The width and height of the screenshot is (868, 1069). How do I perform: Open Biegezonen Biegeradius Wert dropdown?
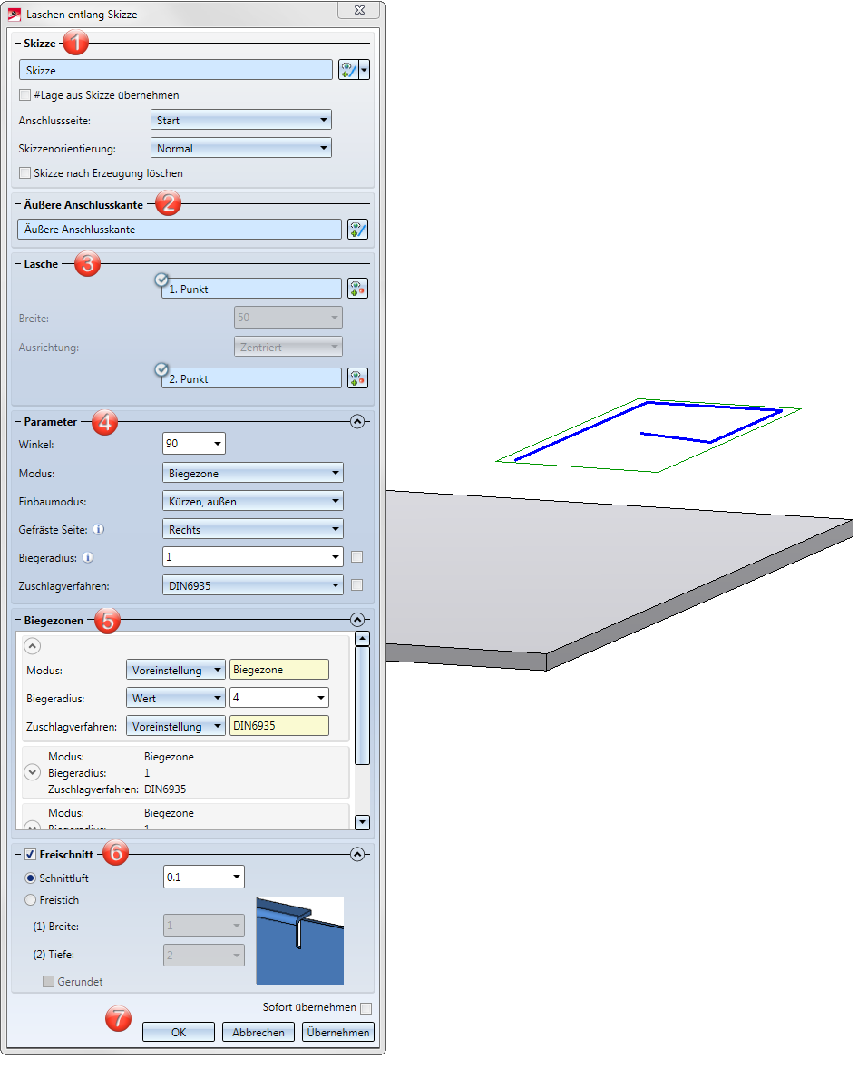(x=176, y=698)
